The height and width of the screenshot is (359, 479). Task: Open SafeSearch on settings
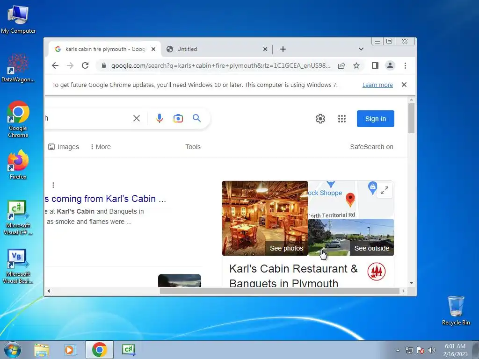[x=371, y=147]
